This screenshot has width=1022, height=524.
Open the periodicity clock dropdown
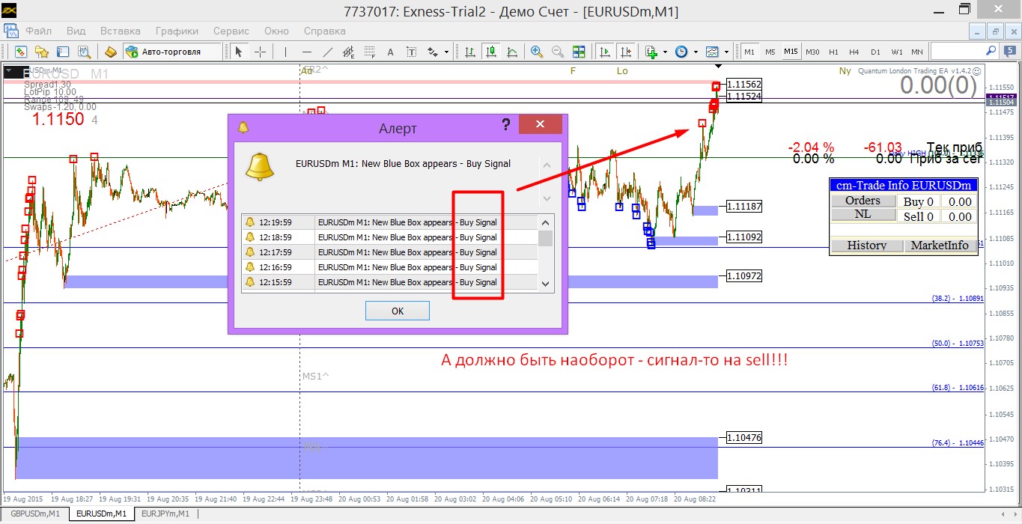pyautogui.click(x=696, y=52)
